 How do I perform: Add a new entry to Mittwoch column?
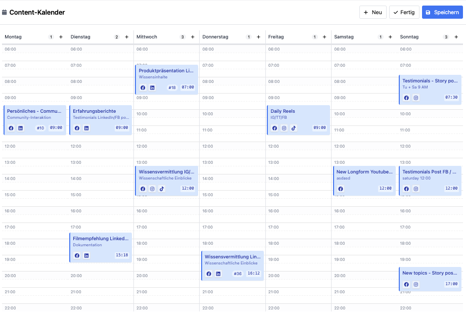pyautogui.click(x=193, y=37)
